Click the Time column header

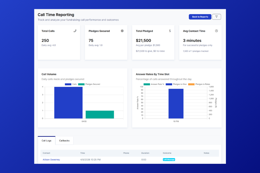(x=83, y=153)
